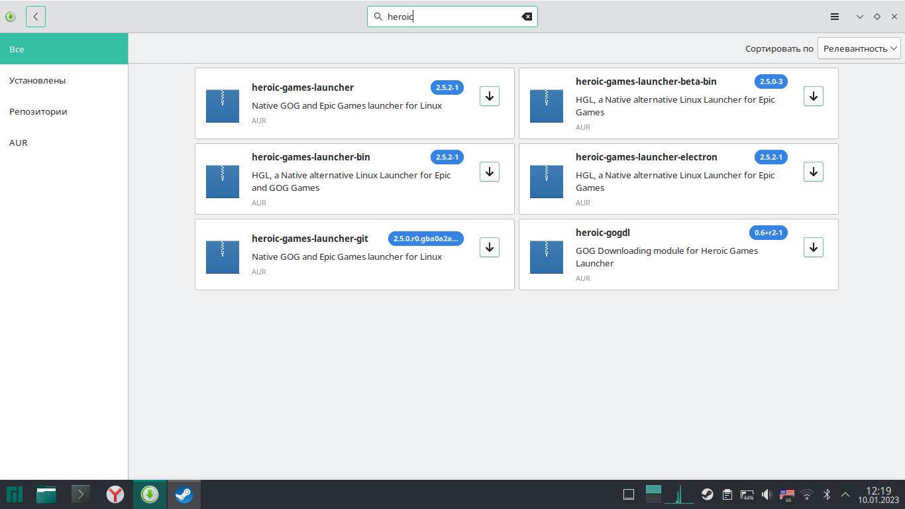Install heroic-games-launcher-bin package

tap(490, 172)
